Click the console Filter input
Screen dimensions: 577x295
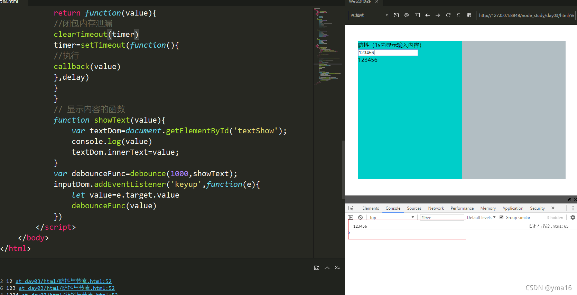point(442,218)
